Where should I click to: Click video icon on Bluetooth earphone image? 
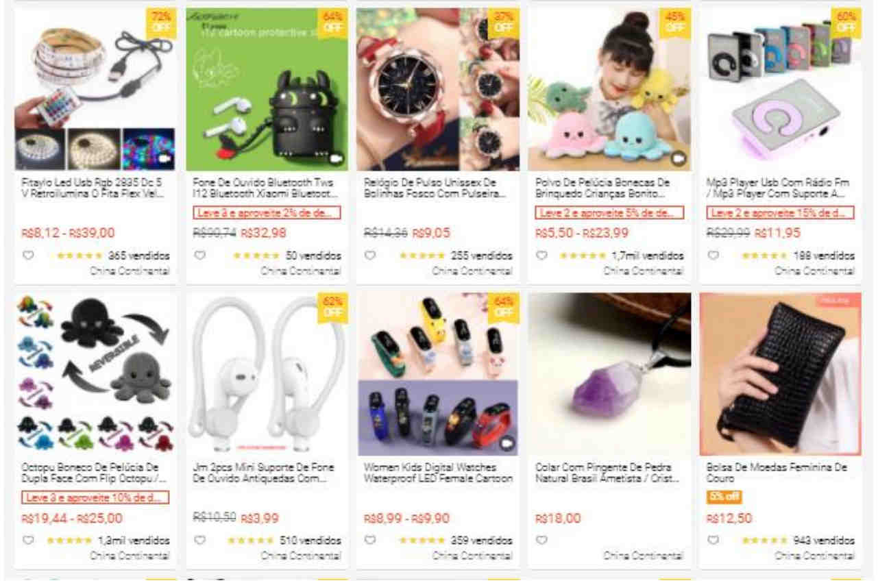coord(336,158)
